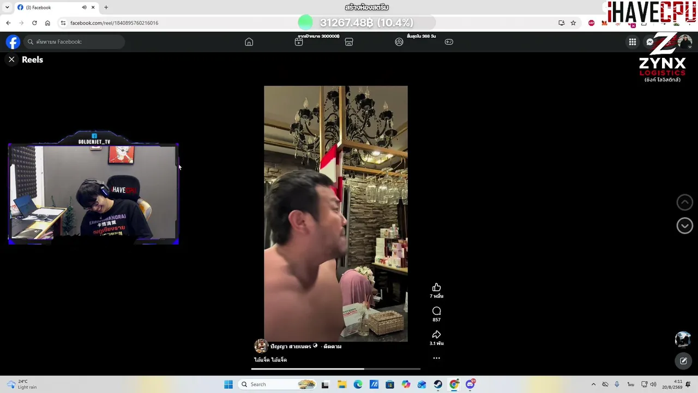Open Discord from taskbar
The width and height of the screenshot is (698, 393).
(x=470, y=384)
